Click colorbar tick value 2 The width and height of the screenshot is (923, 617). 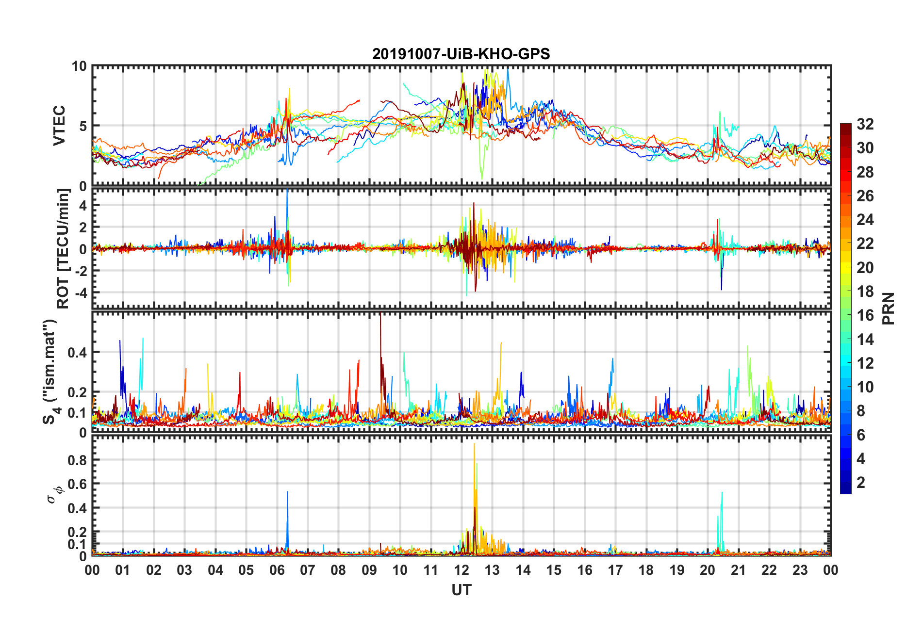click(861, 482)
